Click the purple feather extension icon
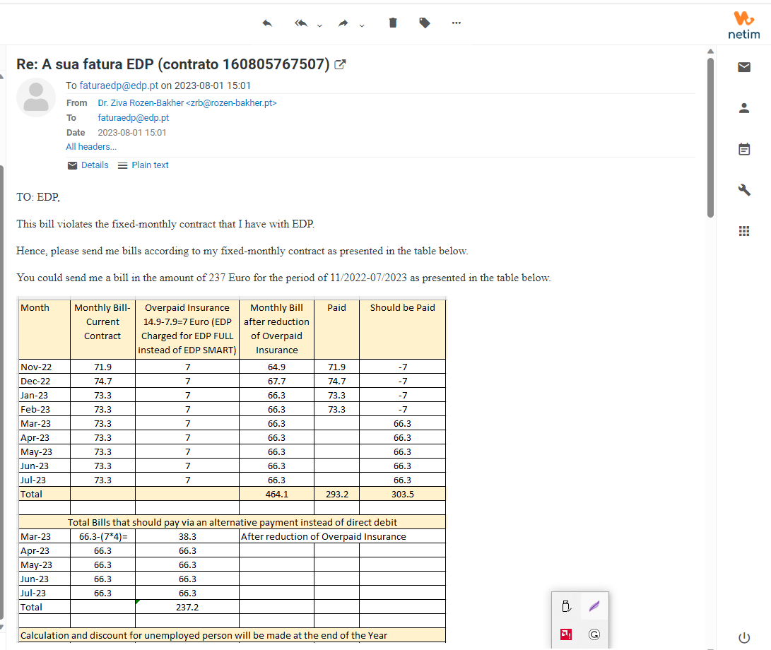The width and height of the screenshot is (771, 650). tap(594, 606)
